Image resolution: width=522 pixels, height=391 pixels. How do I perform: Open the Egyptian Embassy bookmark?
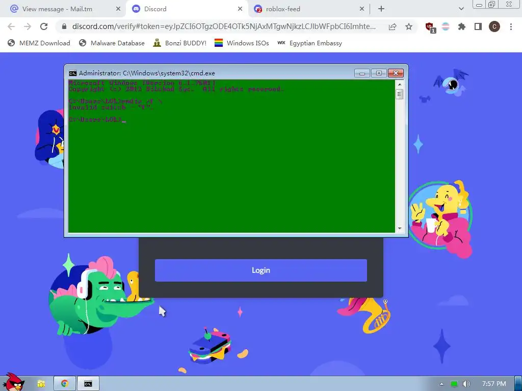tap(310, 43)
